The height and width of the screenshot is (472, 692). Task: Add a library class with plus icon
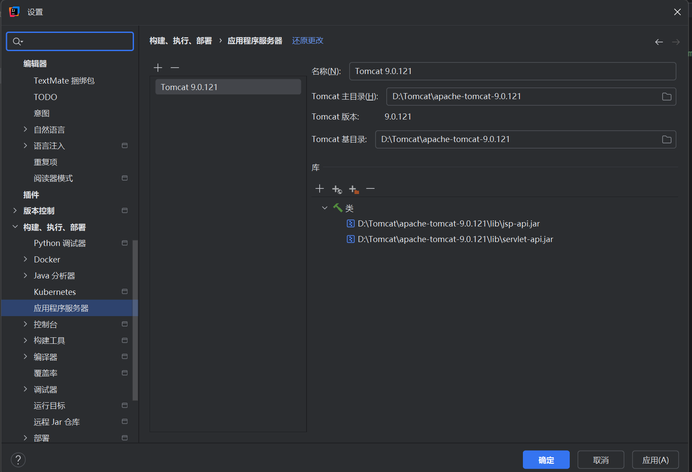coord(320,189)
